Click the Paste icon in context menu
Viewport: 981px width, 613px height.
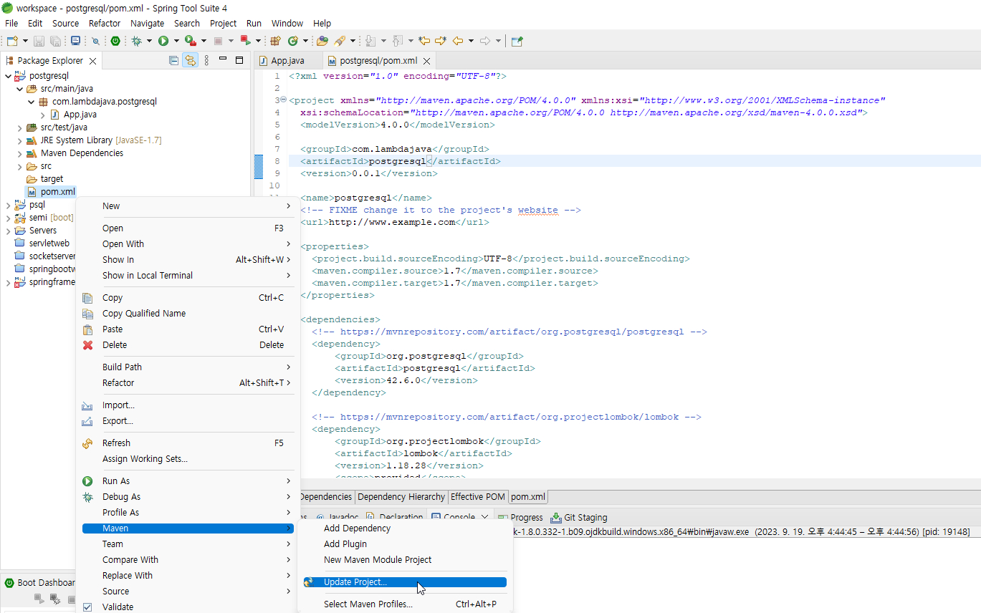88,329
